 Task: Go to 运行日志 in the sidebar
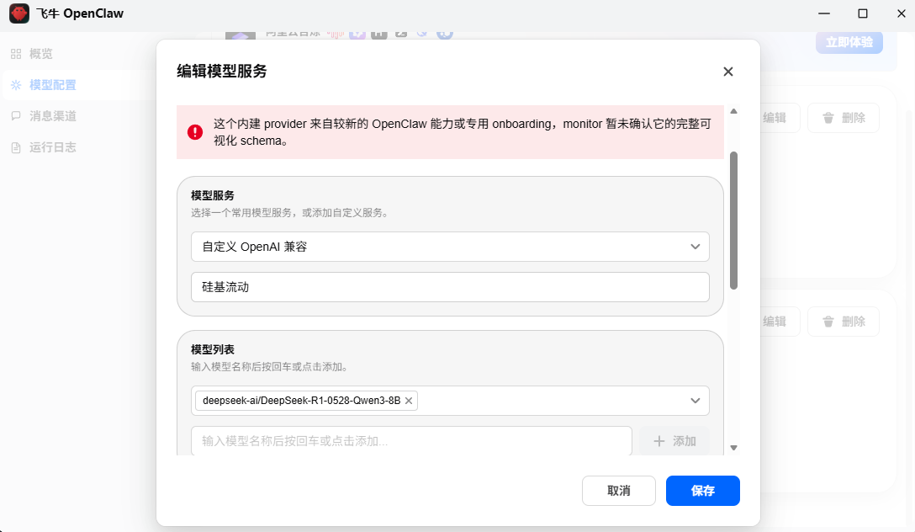tap(52, 147)
